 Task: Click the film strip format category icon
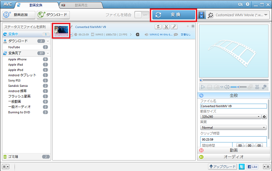pyautogui.click(x=202, y=15)
